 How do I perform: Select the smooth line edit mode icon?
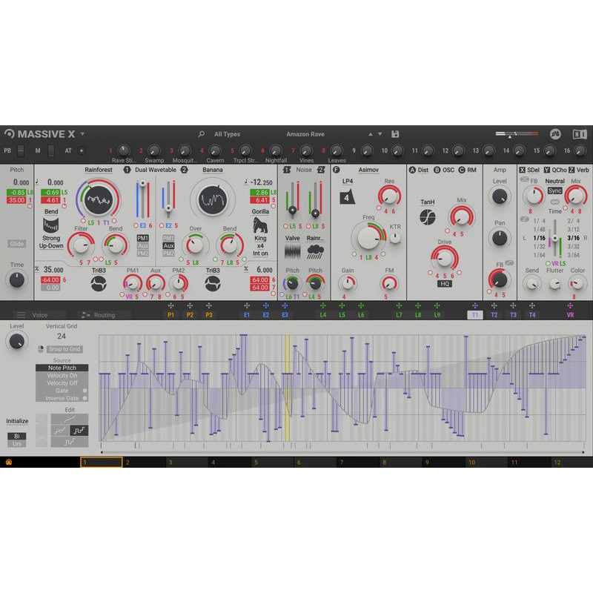point(70,419)
